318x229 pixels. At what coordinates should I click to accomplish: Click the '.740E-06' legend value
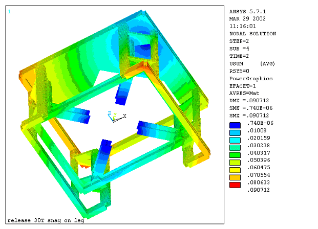tap(260, 123)
